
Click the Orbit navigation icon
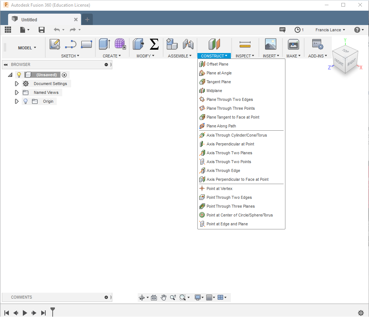pos(142,298)
